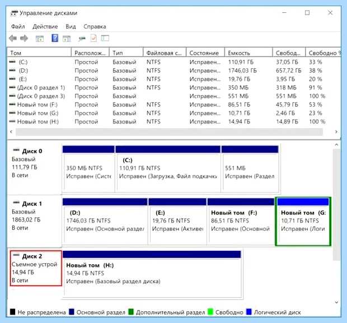Open Help with the blue question icon
Screen dimensions: 347x323
pos(55,38)
